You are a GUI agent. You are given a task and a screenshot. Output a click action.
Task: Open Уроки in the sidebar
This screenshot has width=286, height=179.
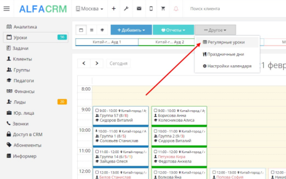pos(36,38)
